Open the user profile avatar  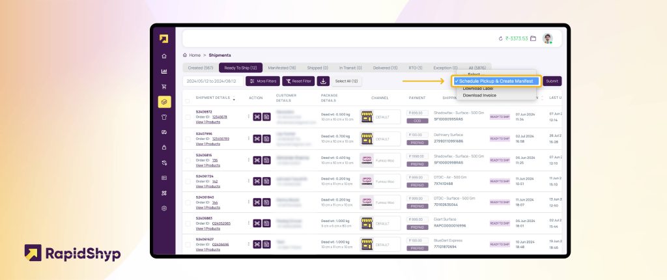[x=547, y=38]
